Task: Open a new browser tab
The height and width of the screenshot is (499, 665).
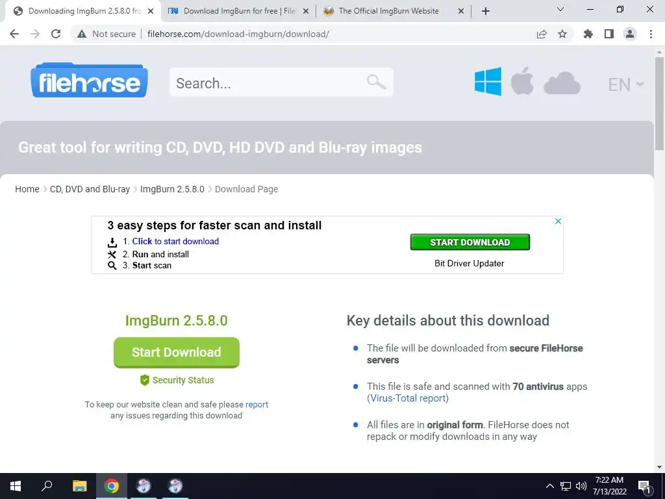Action: click(x=486, y=12)
